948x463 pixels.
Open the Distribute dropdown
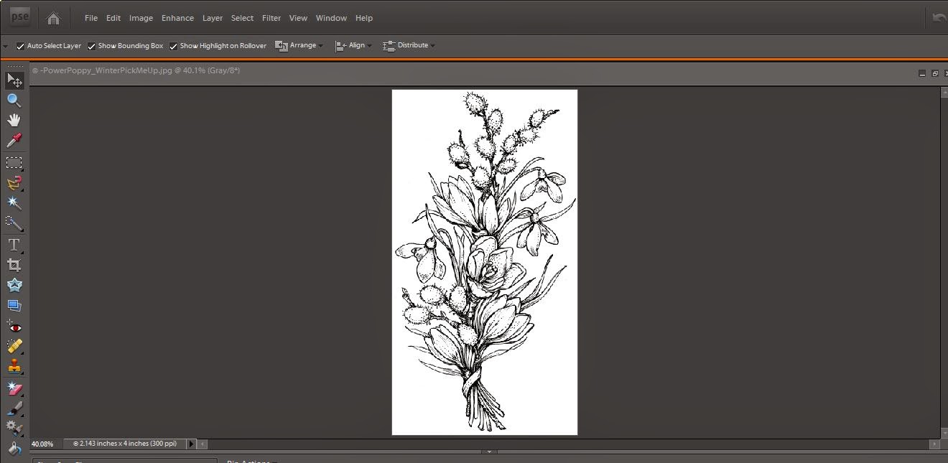409,45
